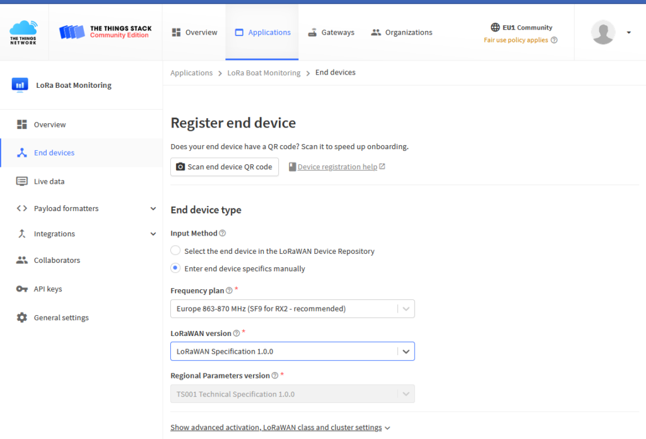
Task: Open the LoRaWAN version dropdown
Action: pyautogui.click(x=292, y=351)
